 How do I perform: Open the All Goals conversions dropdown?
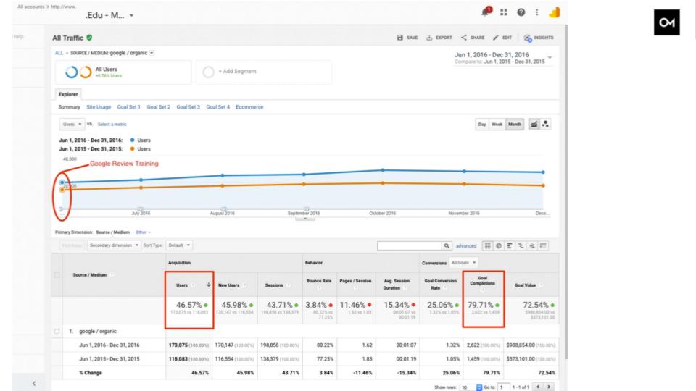(463, 262)
